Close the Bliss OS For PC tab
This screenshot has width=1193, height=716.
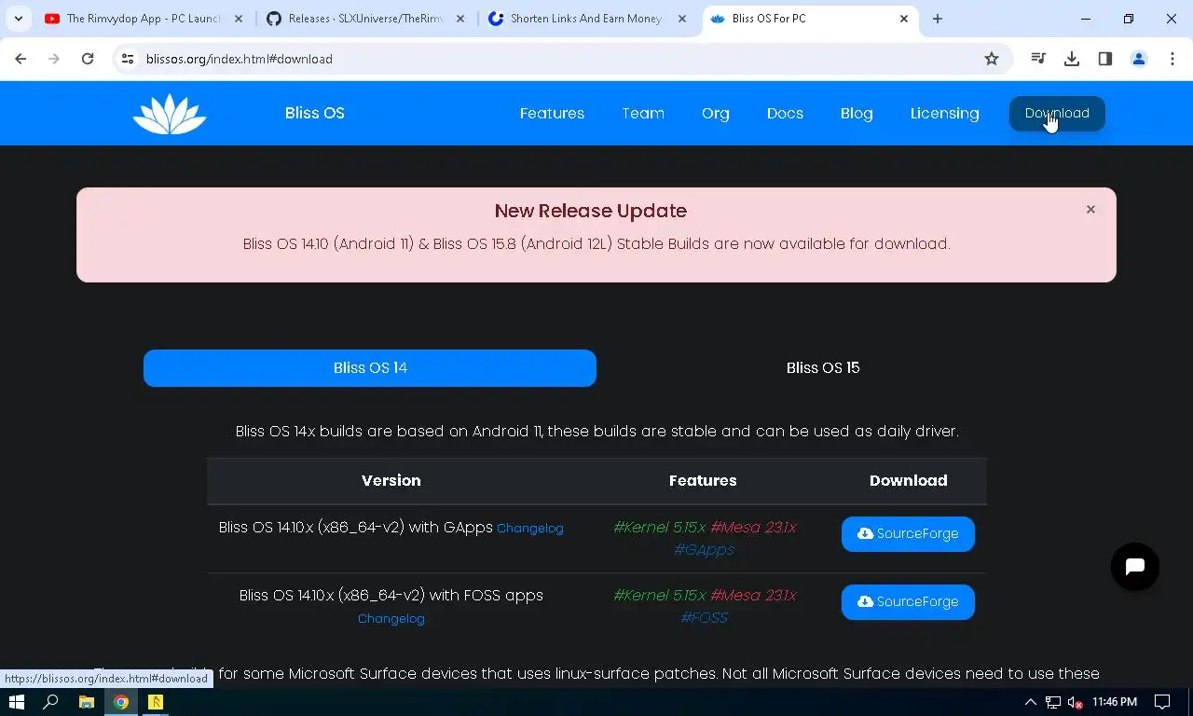coord(904,19)
